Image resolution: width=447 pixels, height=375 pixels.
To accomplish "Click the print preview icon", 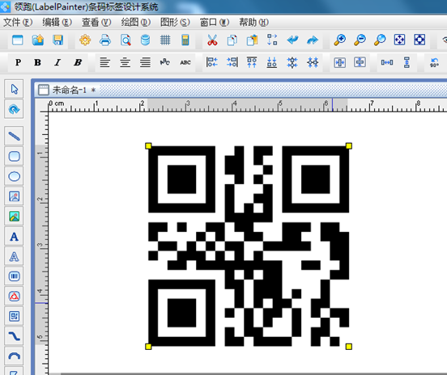I will [126, 40].
